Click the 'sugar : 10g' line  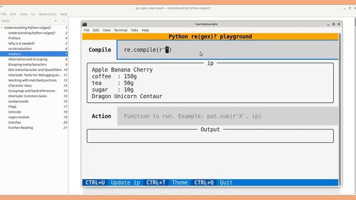tap(112, 89)
